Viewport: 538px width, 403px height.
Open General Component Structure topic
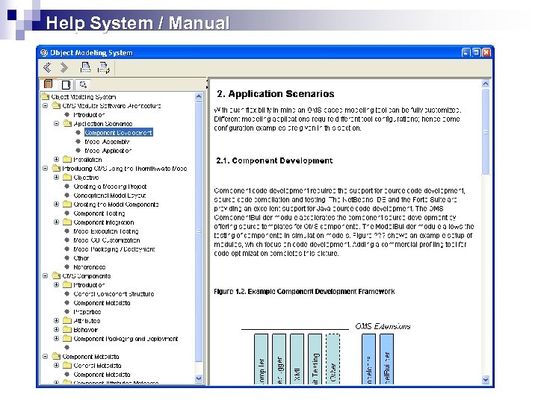pos(114,294)
